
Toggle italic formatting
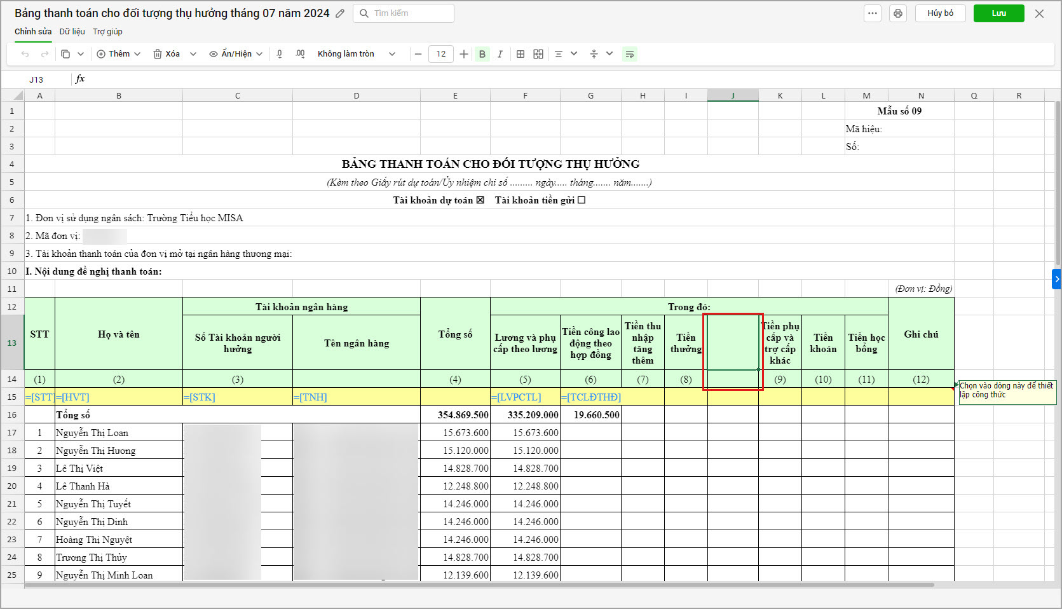pyautogui.click(x=500, y=54)
